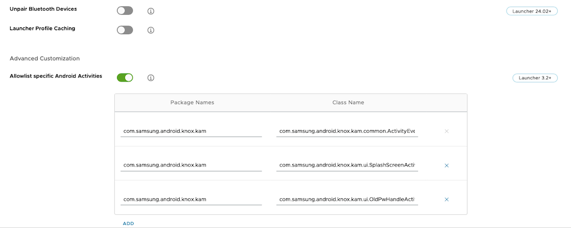Toggle the Unpair Bluetooth Devices switch

[124, 11]
